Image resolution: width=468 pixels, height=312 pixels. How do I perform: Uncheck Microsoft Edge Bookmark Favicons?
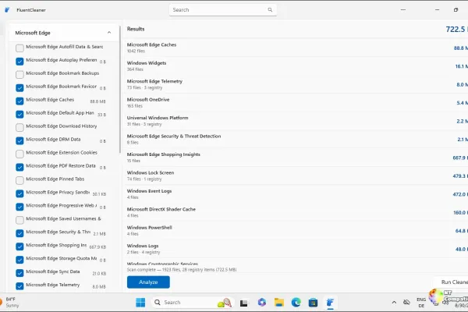pos(19,88)
